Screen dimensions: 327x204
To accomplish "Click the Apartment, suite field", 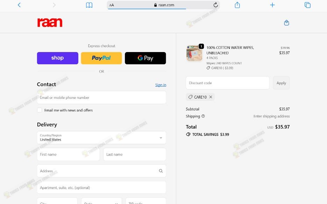I will pyautogui.click(x=101, y=188).
